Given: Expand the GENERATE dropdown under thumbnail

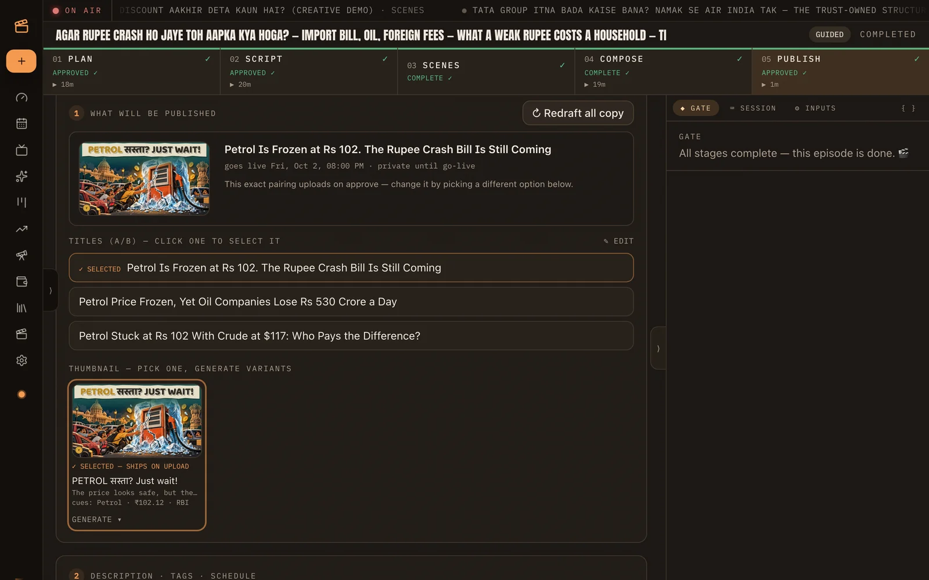Looking at the screenshot, I should click(96, 520).
